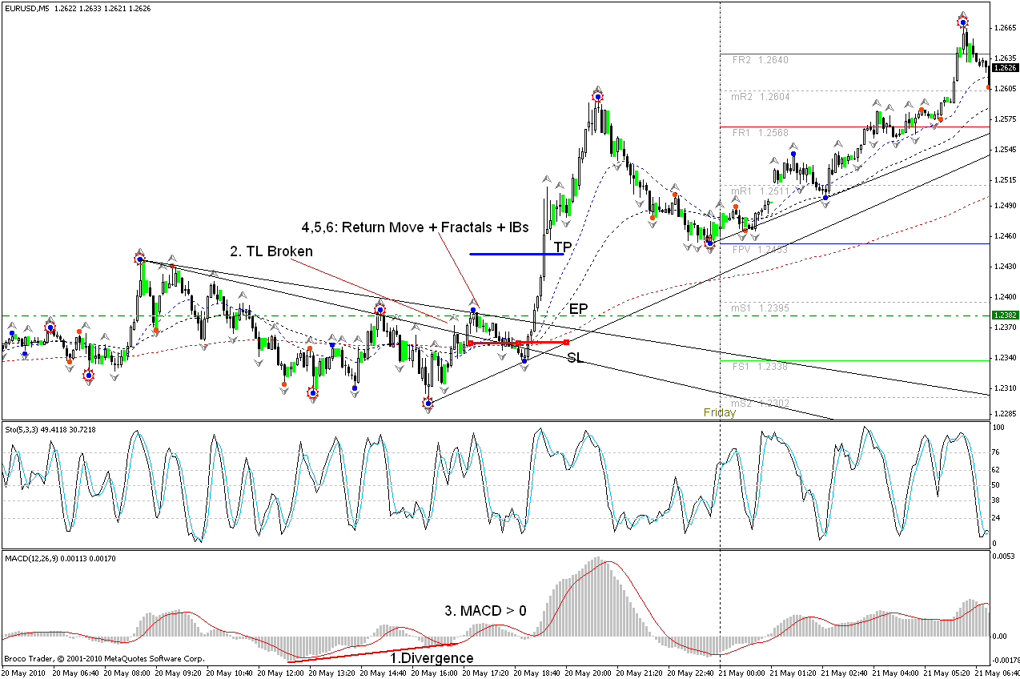
Task: Click the circled swing-high marker above the 20:00 peak
Action: pos(597,97)
